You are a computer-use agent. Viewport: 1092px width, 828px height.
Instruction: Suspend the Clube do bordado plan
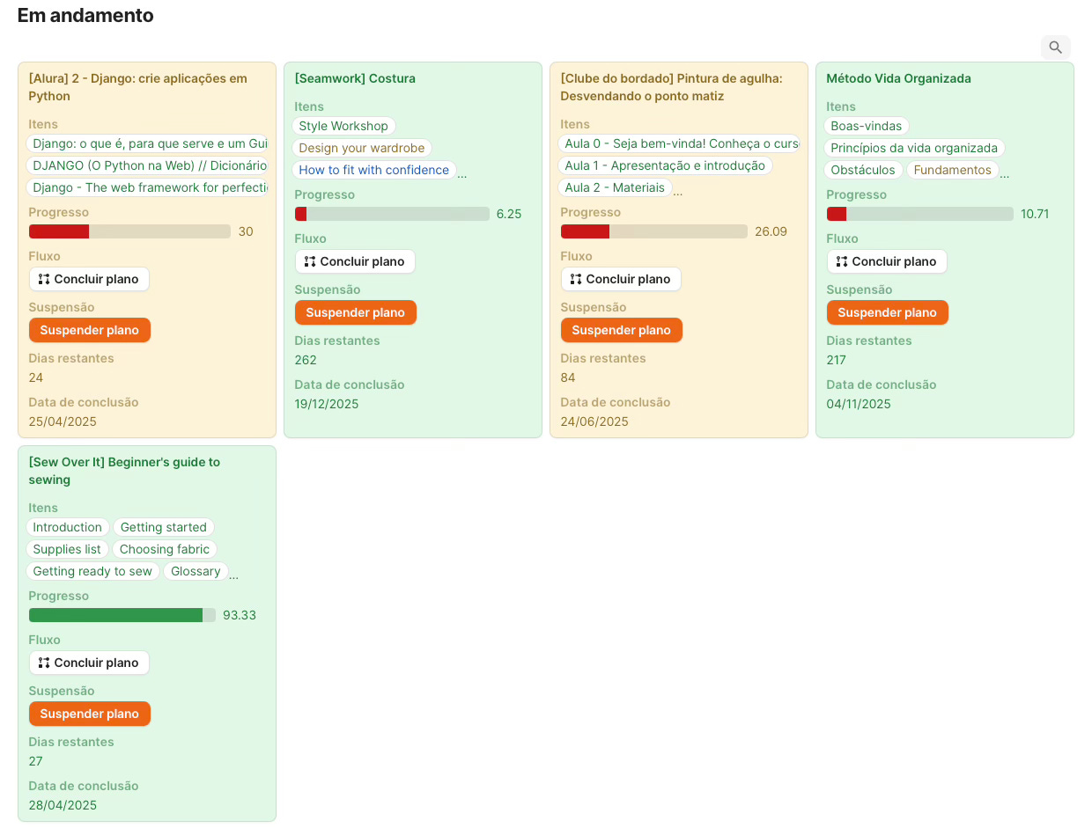coord(622,330)
